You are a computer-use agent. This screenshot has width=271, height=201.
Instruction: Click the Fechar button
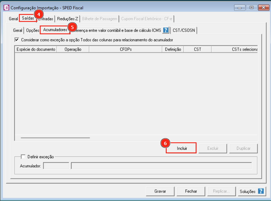[191, 191]
